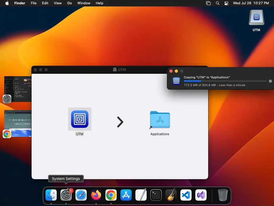Click the Stage Manager menu bar icon
This screenshot has height=206, width=274.
(208, 3)
